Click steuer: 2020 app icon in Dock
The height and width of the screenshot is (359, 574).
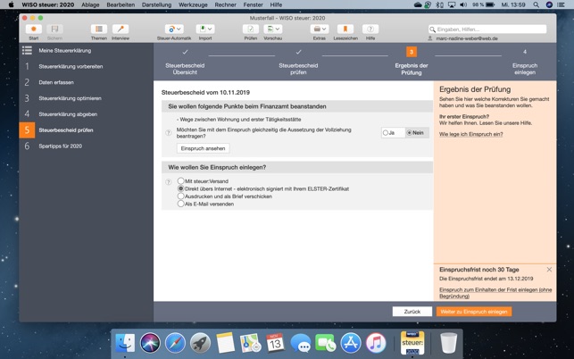point(412,343)
